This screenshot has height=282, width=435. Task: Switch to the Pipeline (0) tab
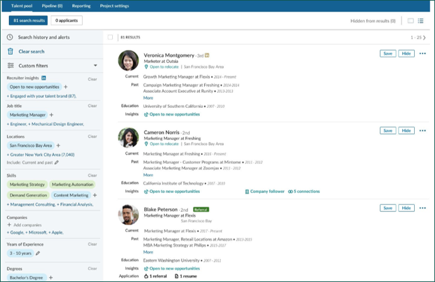pos(52,5)
